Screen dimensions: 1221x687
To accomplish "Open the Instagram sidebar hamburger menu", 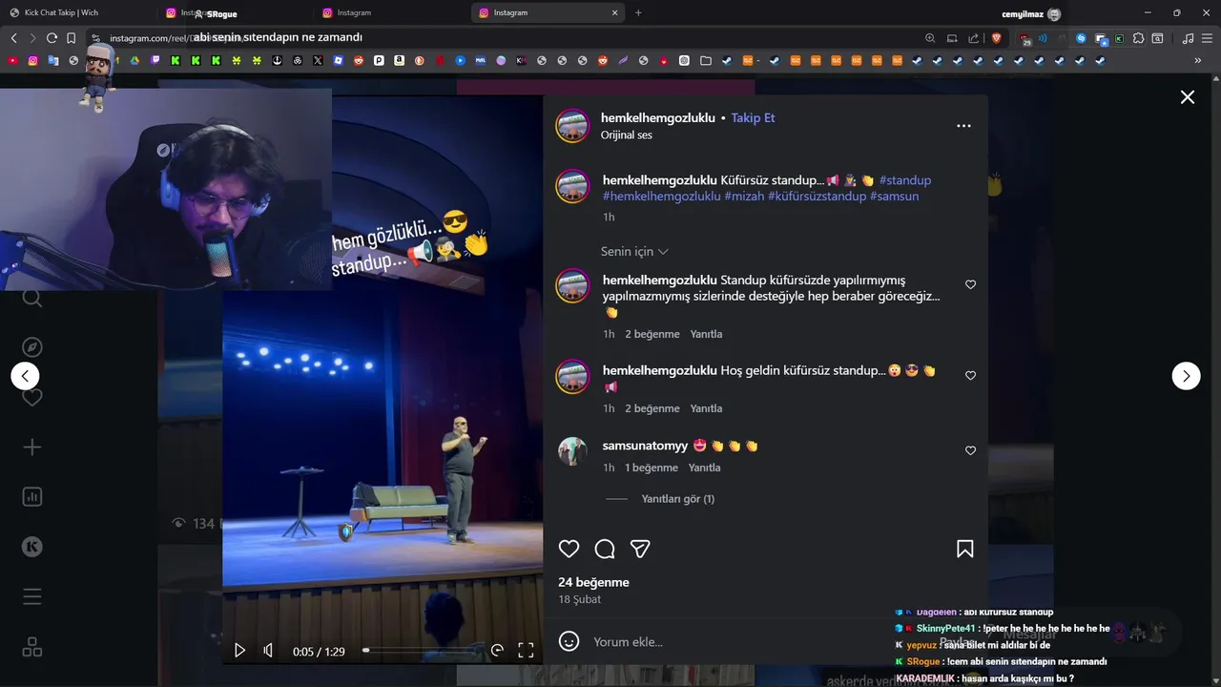I will [32, 597].
